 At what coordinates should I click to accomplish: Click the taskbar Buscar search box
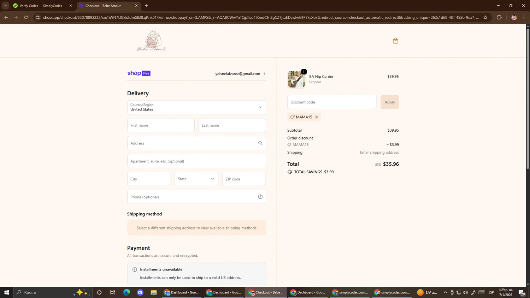click(53, 292)
